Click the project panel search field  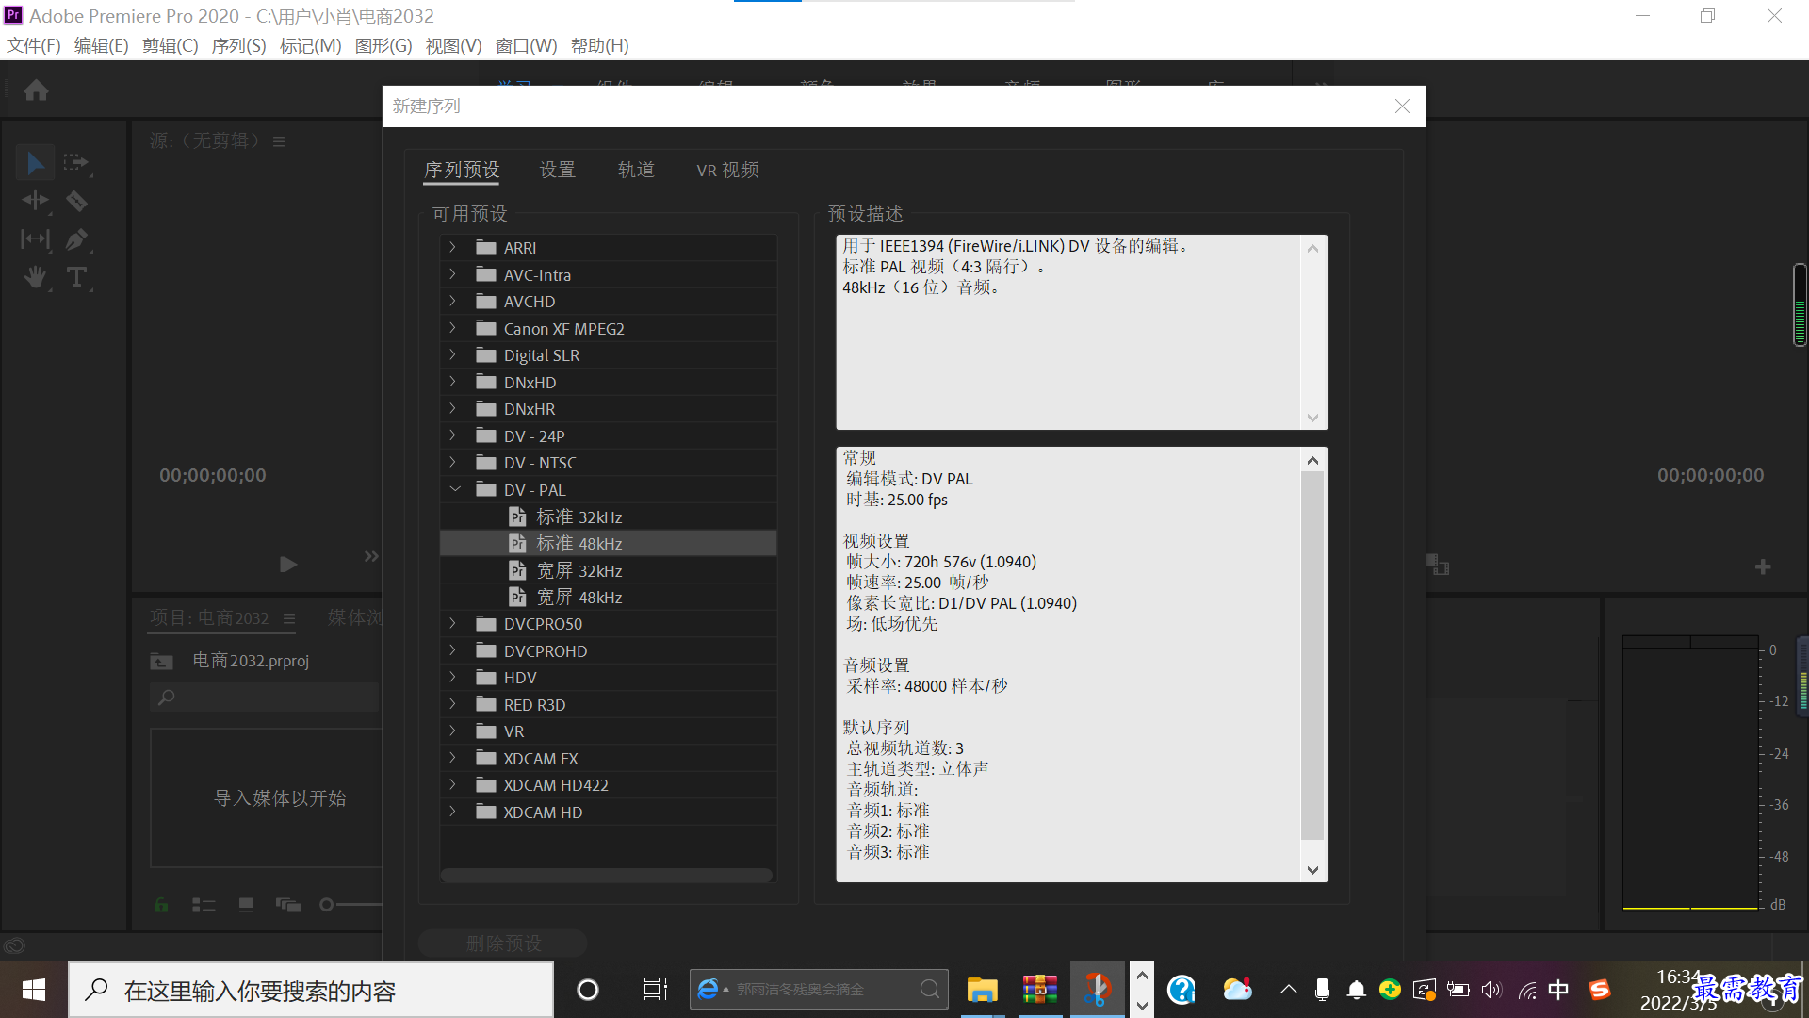(264, 698)
